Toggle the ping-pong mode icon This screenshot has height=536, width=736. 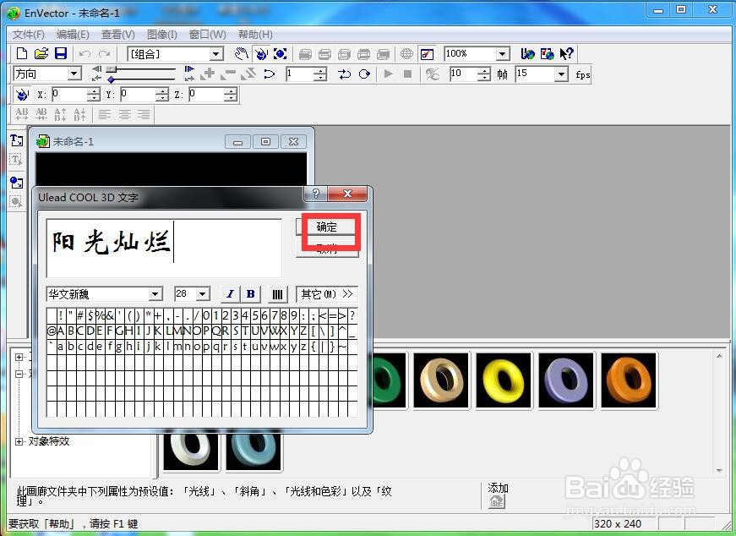click(344, 74)
